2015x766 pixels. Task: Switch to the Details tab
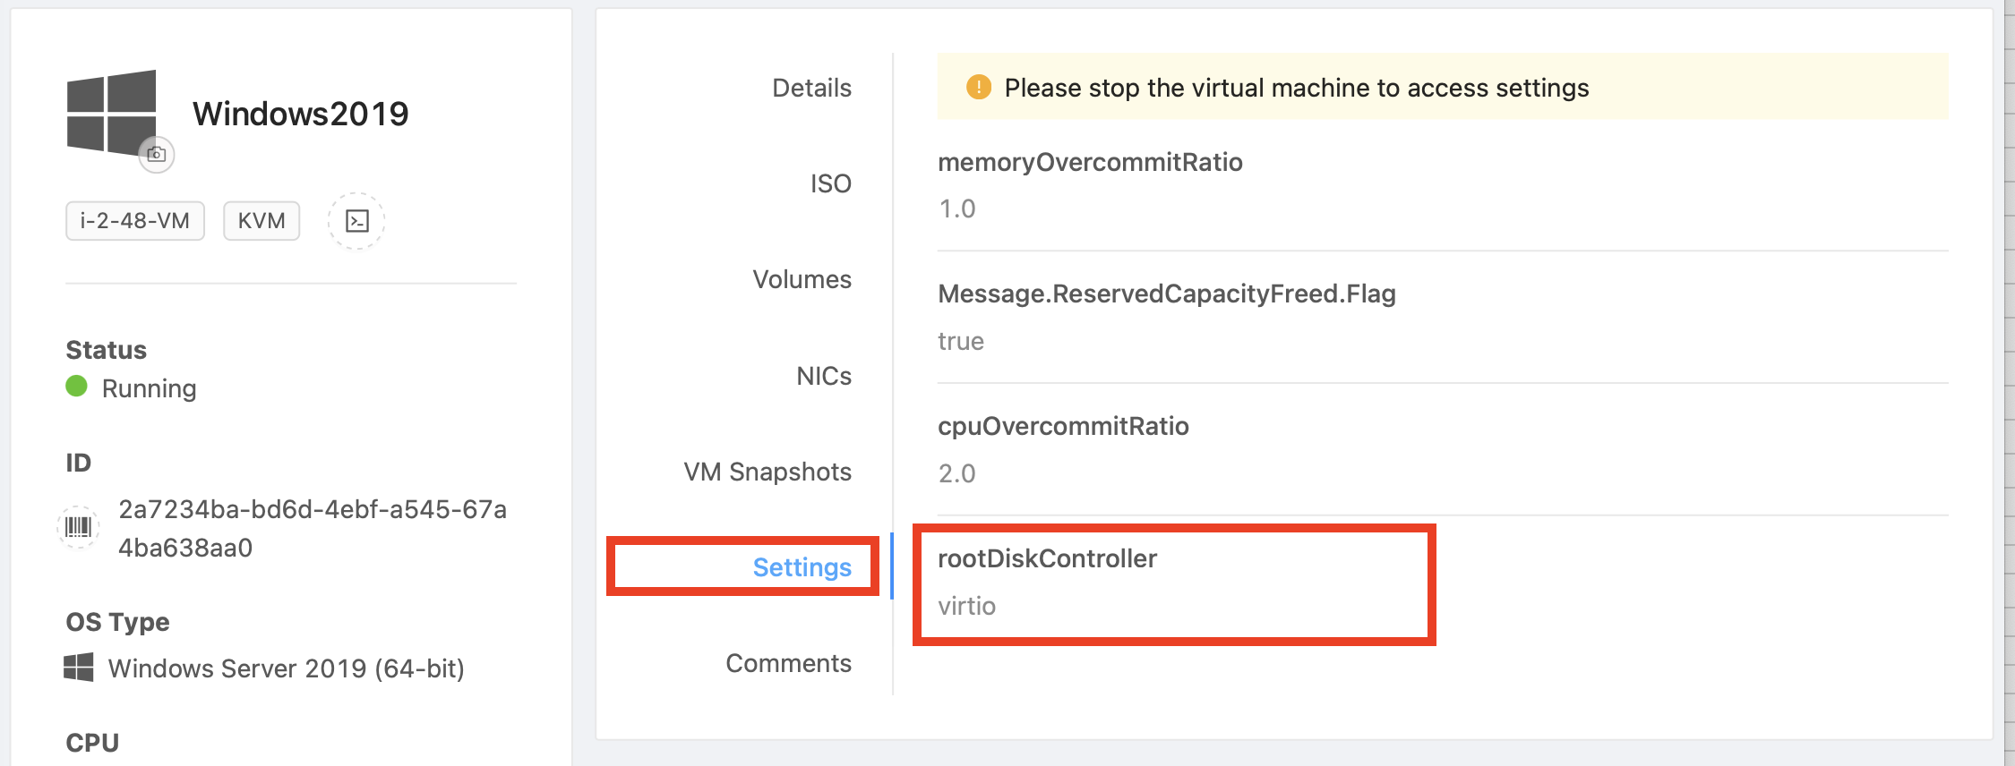[x=811, y=88]
